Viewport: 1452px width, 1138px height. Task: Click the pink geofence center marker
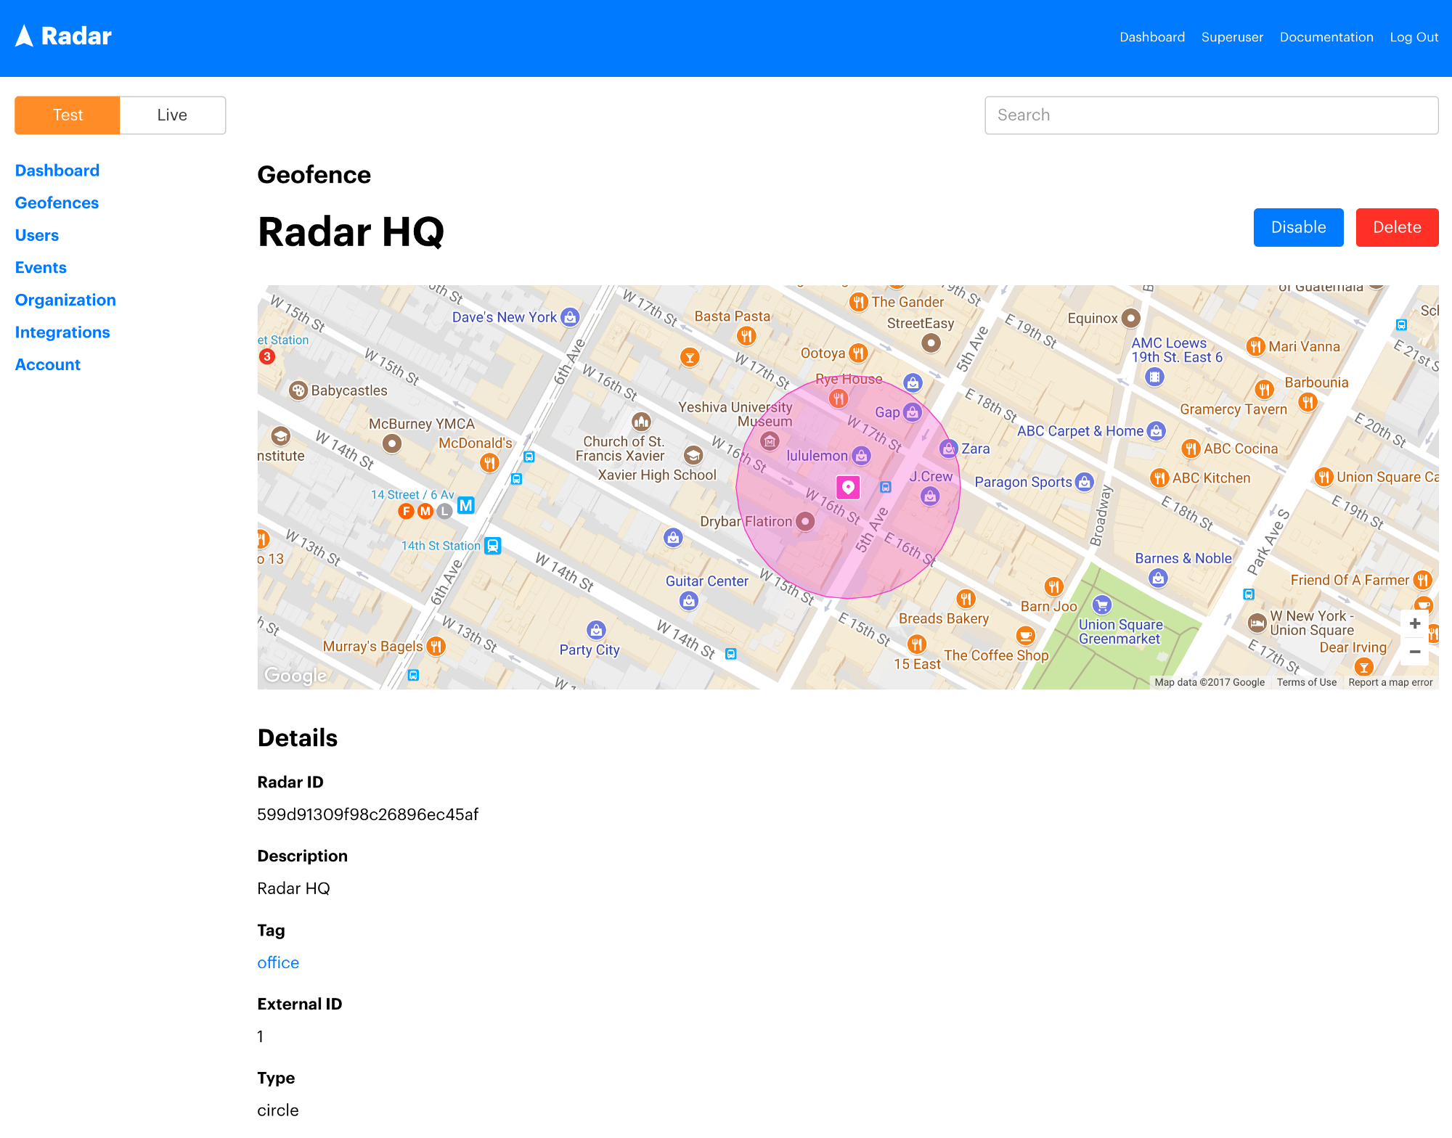click(x=848, y=487)
